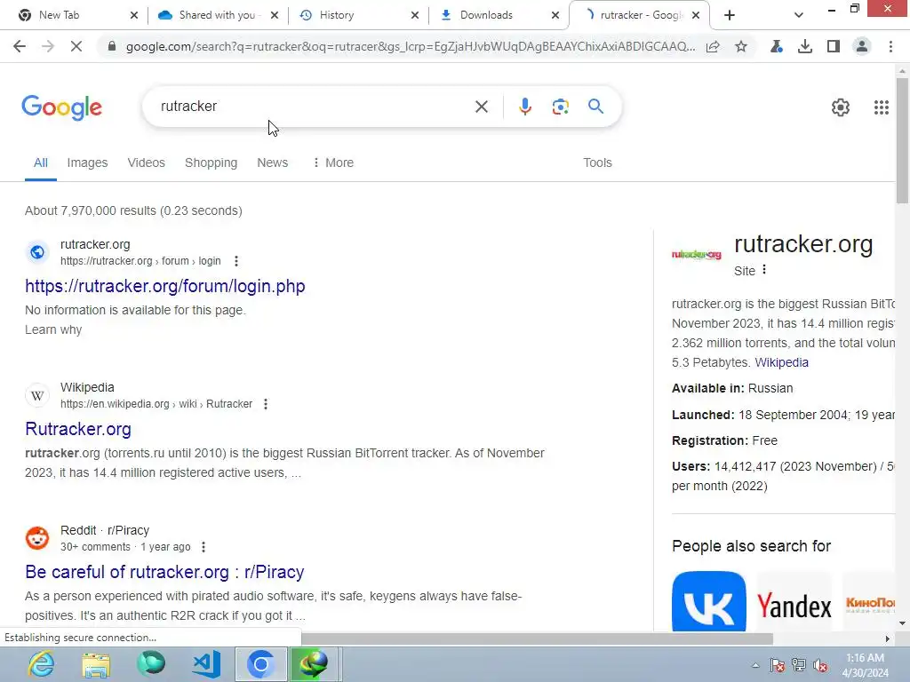Submit search with the magnifier icon
910x682 pixels.
[x=595, y=107]
